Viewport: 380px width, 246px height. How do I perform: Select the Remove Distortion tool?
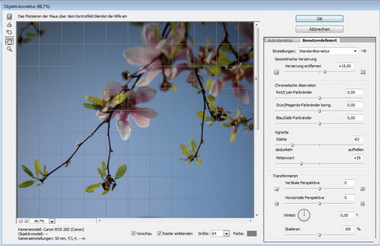[9, 16]
